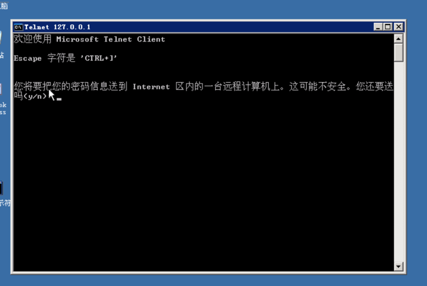Click the vertical scrollbar thumb
This screenshot has width=427, height=286.
point(398,53)
